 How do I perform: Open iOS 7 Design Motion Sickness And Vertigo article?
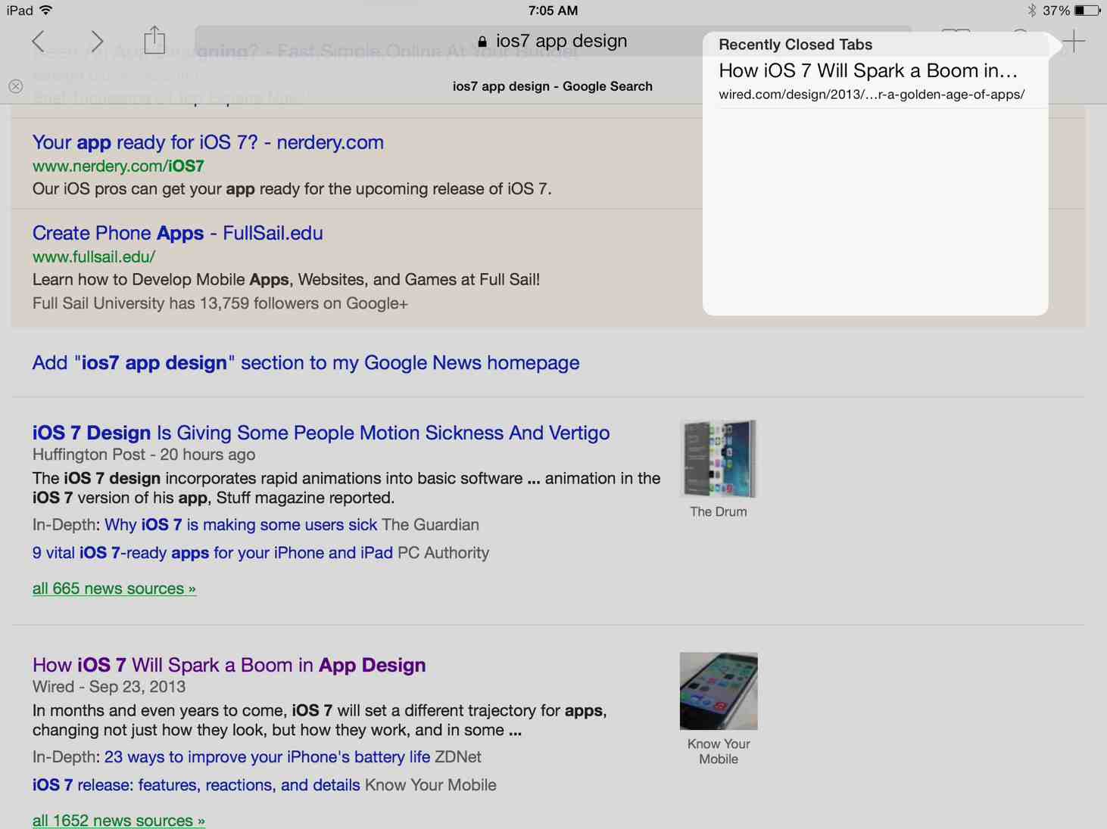tap(321, 433)
